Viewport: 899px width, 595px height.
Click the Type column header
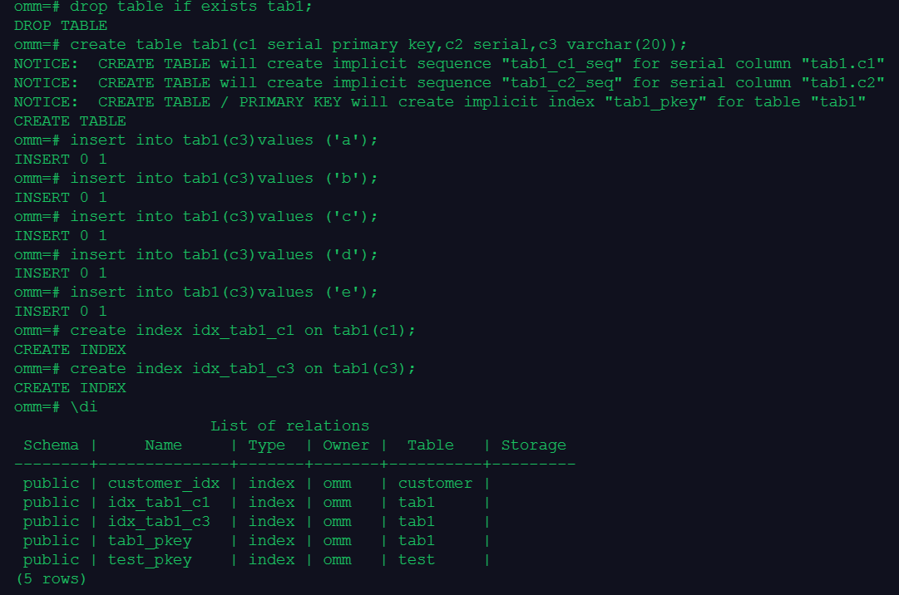click(x=266, y=445)
